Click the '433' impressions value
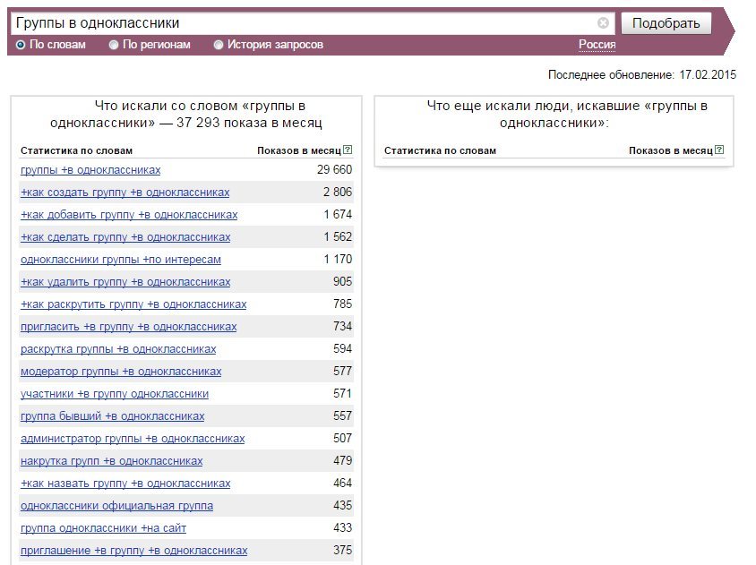Screen dimensions: 756x565 [343, 528]
